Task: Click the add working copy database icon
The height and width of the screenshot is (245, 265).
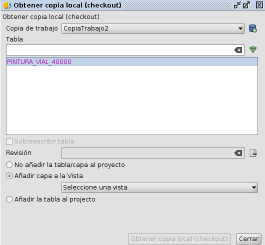Action: pos(253,28)
